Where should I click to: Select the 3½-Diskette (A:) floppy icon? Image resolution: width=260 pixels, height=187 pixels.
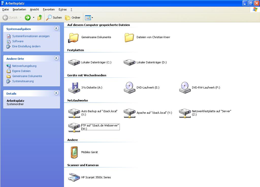coord(74,88)
